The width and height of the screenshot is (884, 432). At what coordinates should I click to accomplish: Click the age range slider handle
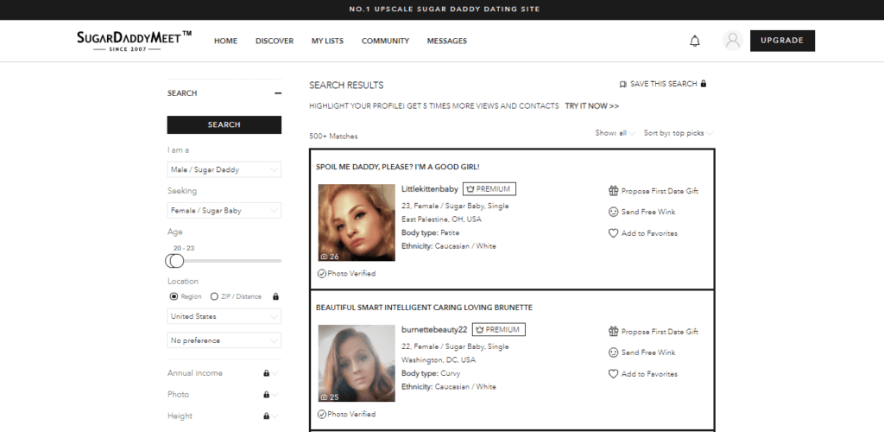pyautogui.click(x=176, y=260)
